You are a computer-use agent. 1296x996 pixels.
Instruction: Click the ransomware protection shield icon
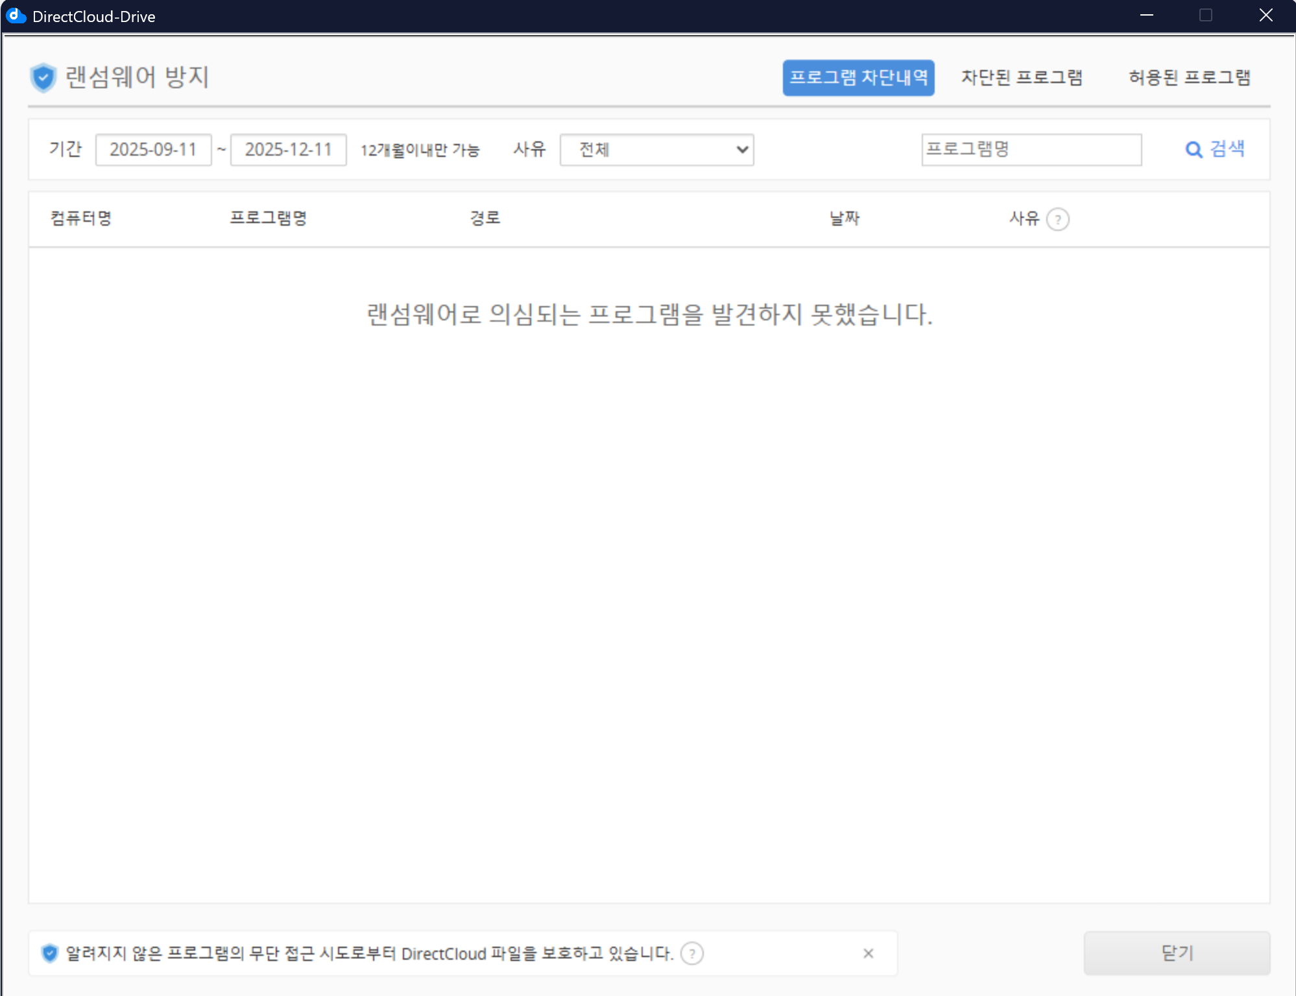(x=43, y=78)
